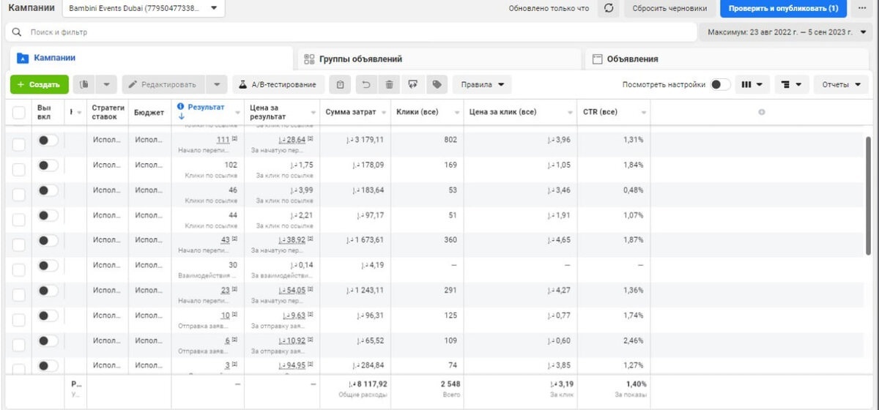Click the vertical scrollbar of the table

tap(869, 196)
